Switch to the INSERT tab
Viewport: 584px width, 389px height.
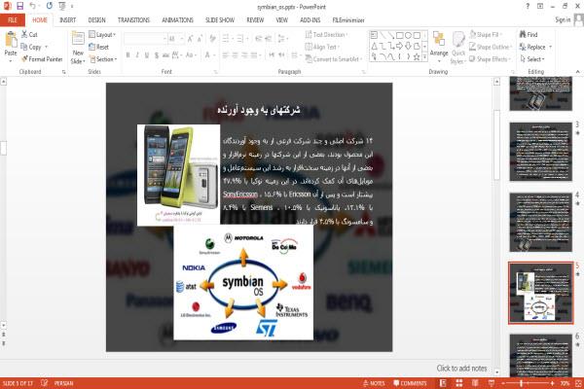coord(67,20)
